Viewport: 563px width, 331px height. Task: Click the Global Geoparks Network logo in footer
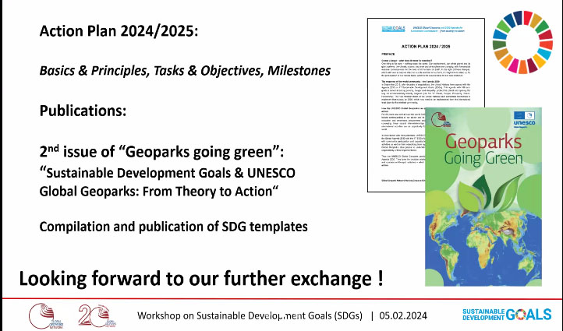(x=46, y=316)
